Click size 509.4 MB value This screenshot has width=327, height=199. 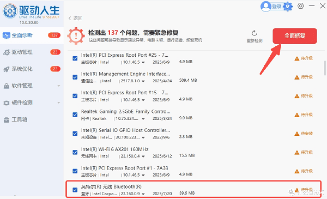click(188, 80)
